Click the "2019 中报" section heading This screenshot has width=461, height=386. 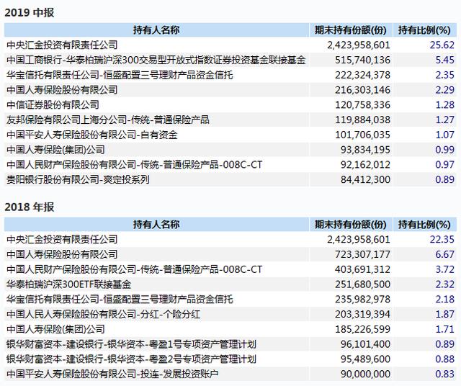(29, 13)
